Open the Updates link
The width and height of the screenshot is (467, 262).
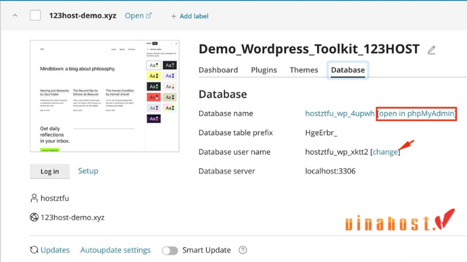(x=55, y=250)
